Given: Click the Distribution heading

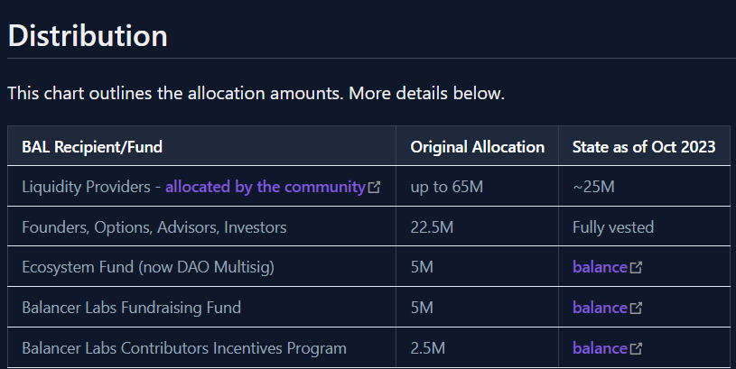Looking at the screenshot, I should [88, 36].
